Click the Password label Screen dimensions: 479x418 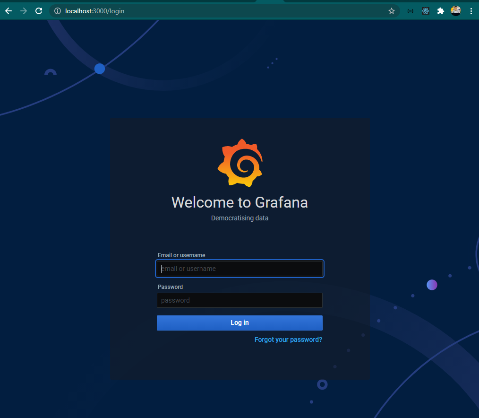170,287
